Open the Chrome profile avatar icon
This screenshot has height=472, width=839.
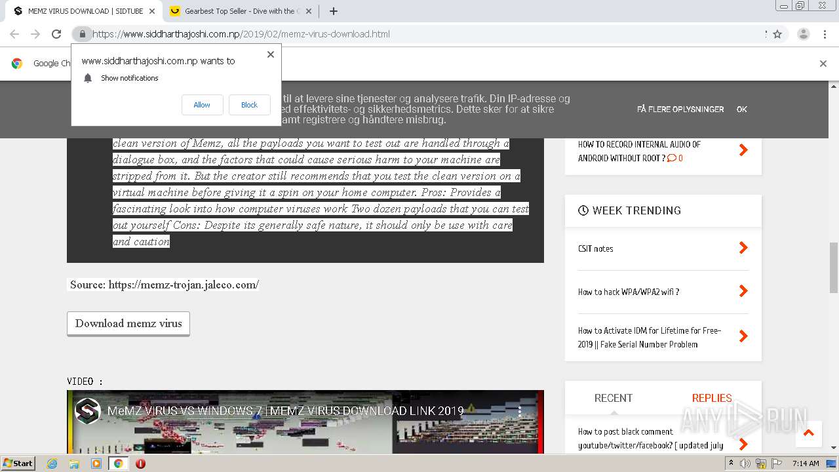point(804,34)
